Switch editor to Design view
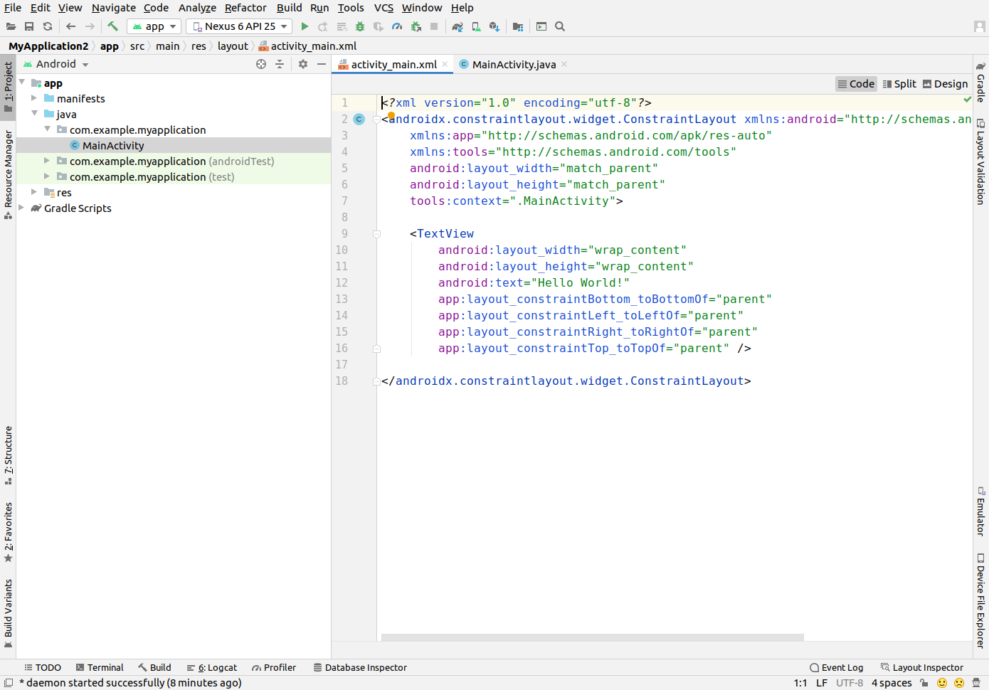Screen dimensions: 989x690 pyautogui.click(x=945, y=84)
